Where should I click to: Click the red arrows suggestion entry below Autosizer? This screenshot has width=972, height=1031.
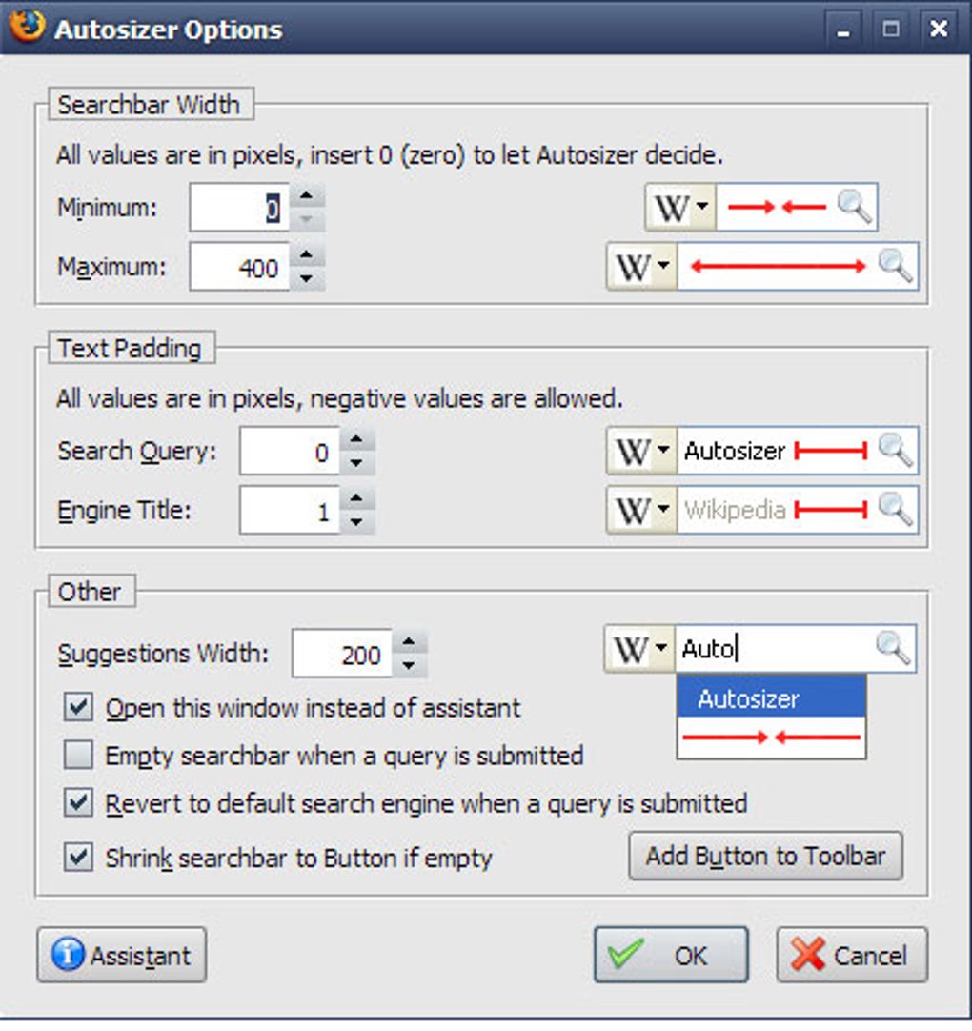[772, 737]
